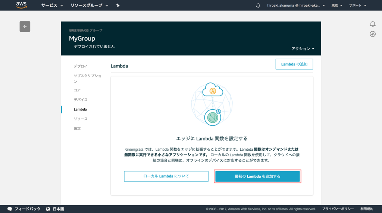382x213 pixels.
Task: Open the pin shortcuts icon in navbar
Action: (x=118, y=5)
